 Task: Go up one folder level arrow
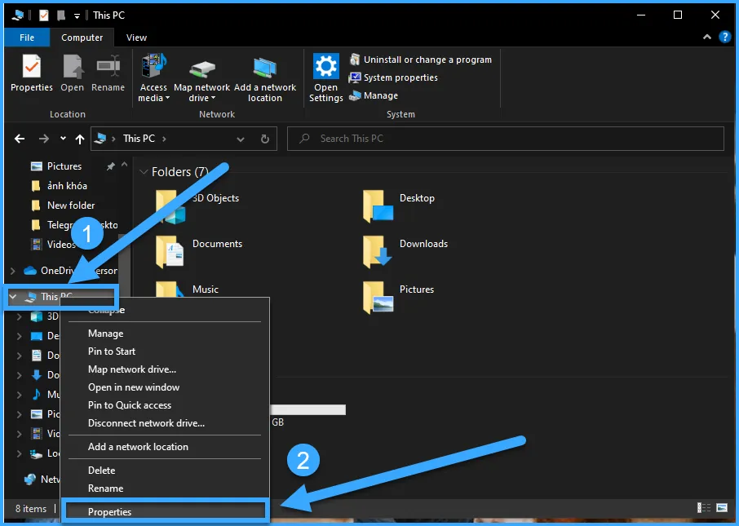click(79, 139)
